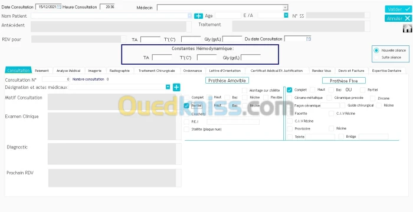Click the home icon below Annuler
413x212 pixels.
point(407,28)
